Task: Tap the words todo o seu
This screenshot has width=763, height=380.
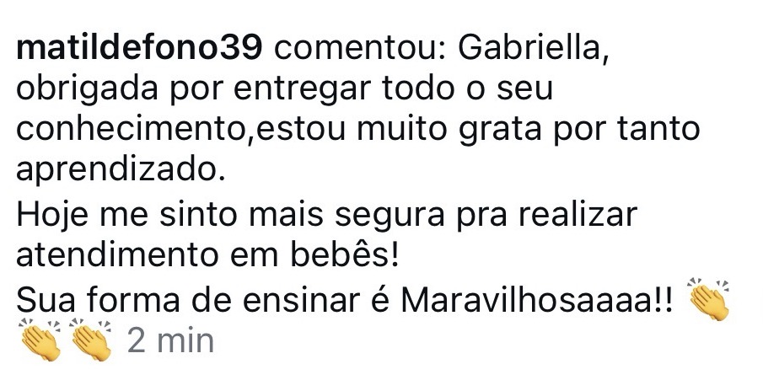Action: click(x=468, y=89)
